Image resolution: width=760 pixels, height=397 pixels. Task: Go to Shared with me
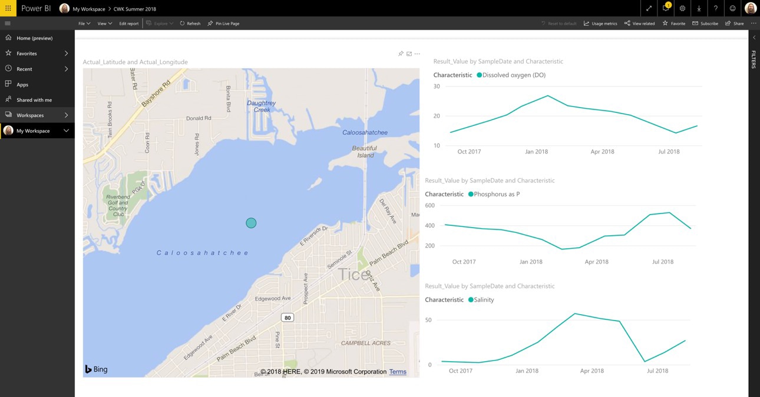pos(34,100)
